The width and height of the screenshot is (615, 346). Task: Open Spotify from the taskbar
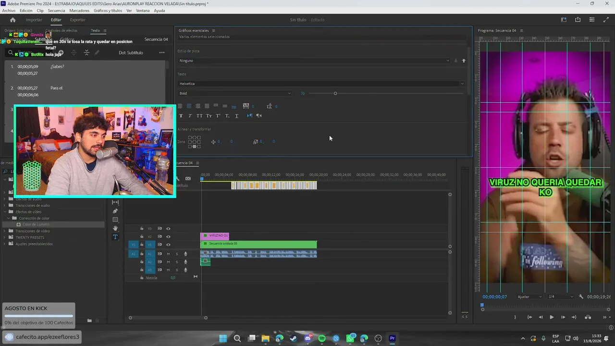pyautogui.click(x=322, y=338)
